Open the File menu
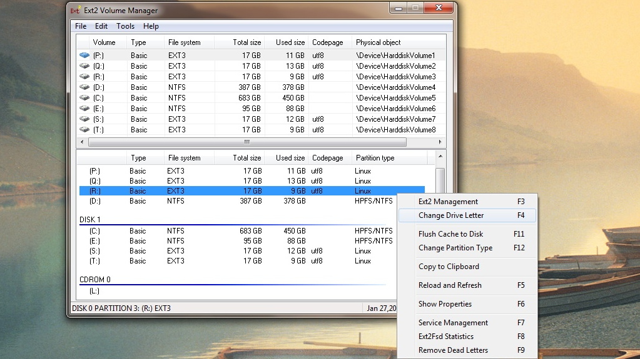Viewport: 640px width, 359px height. point(81,26)
